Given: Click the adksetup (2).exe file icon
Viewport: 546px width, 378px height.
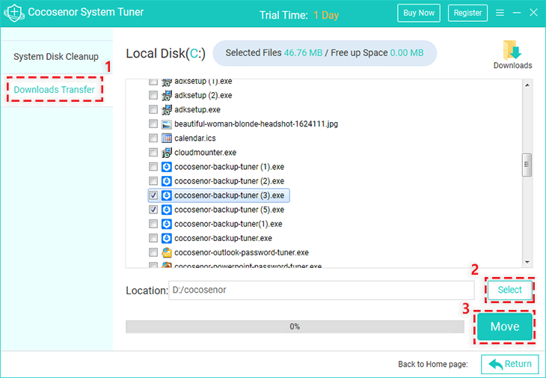Looking at the screenshot, I should click(167, 95).
